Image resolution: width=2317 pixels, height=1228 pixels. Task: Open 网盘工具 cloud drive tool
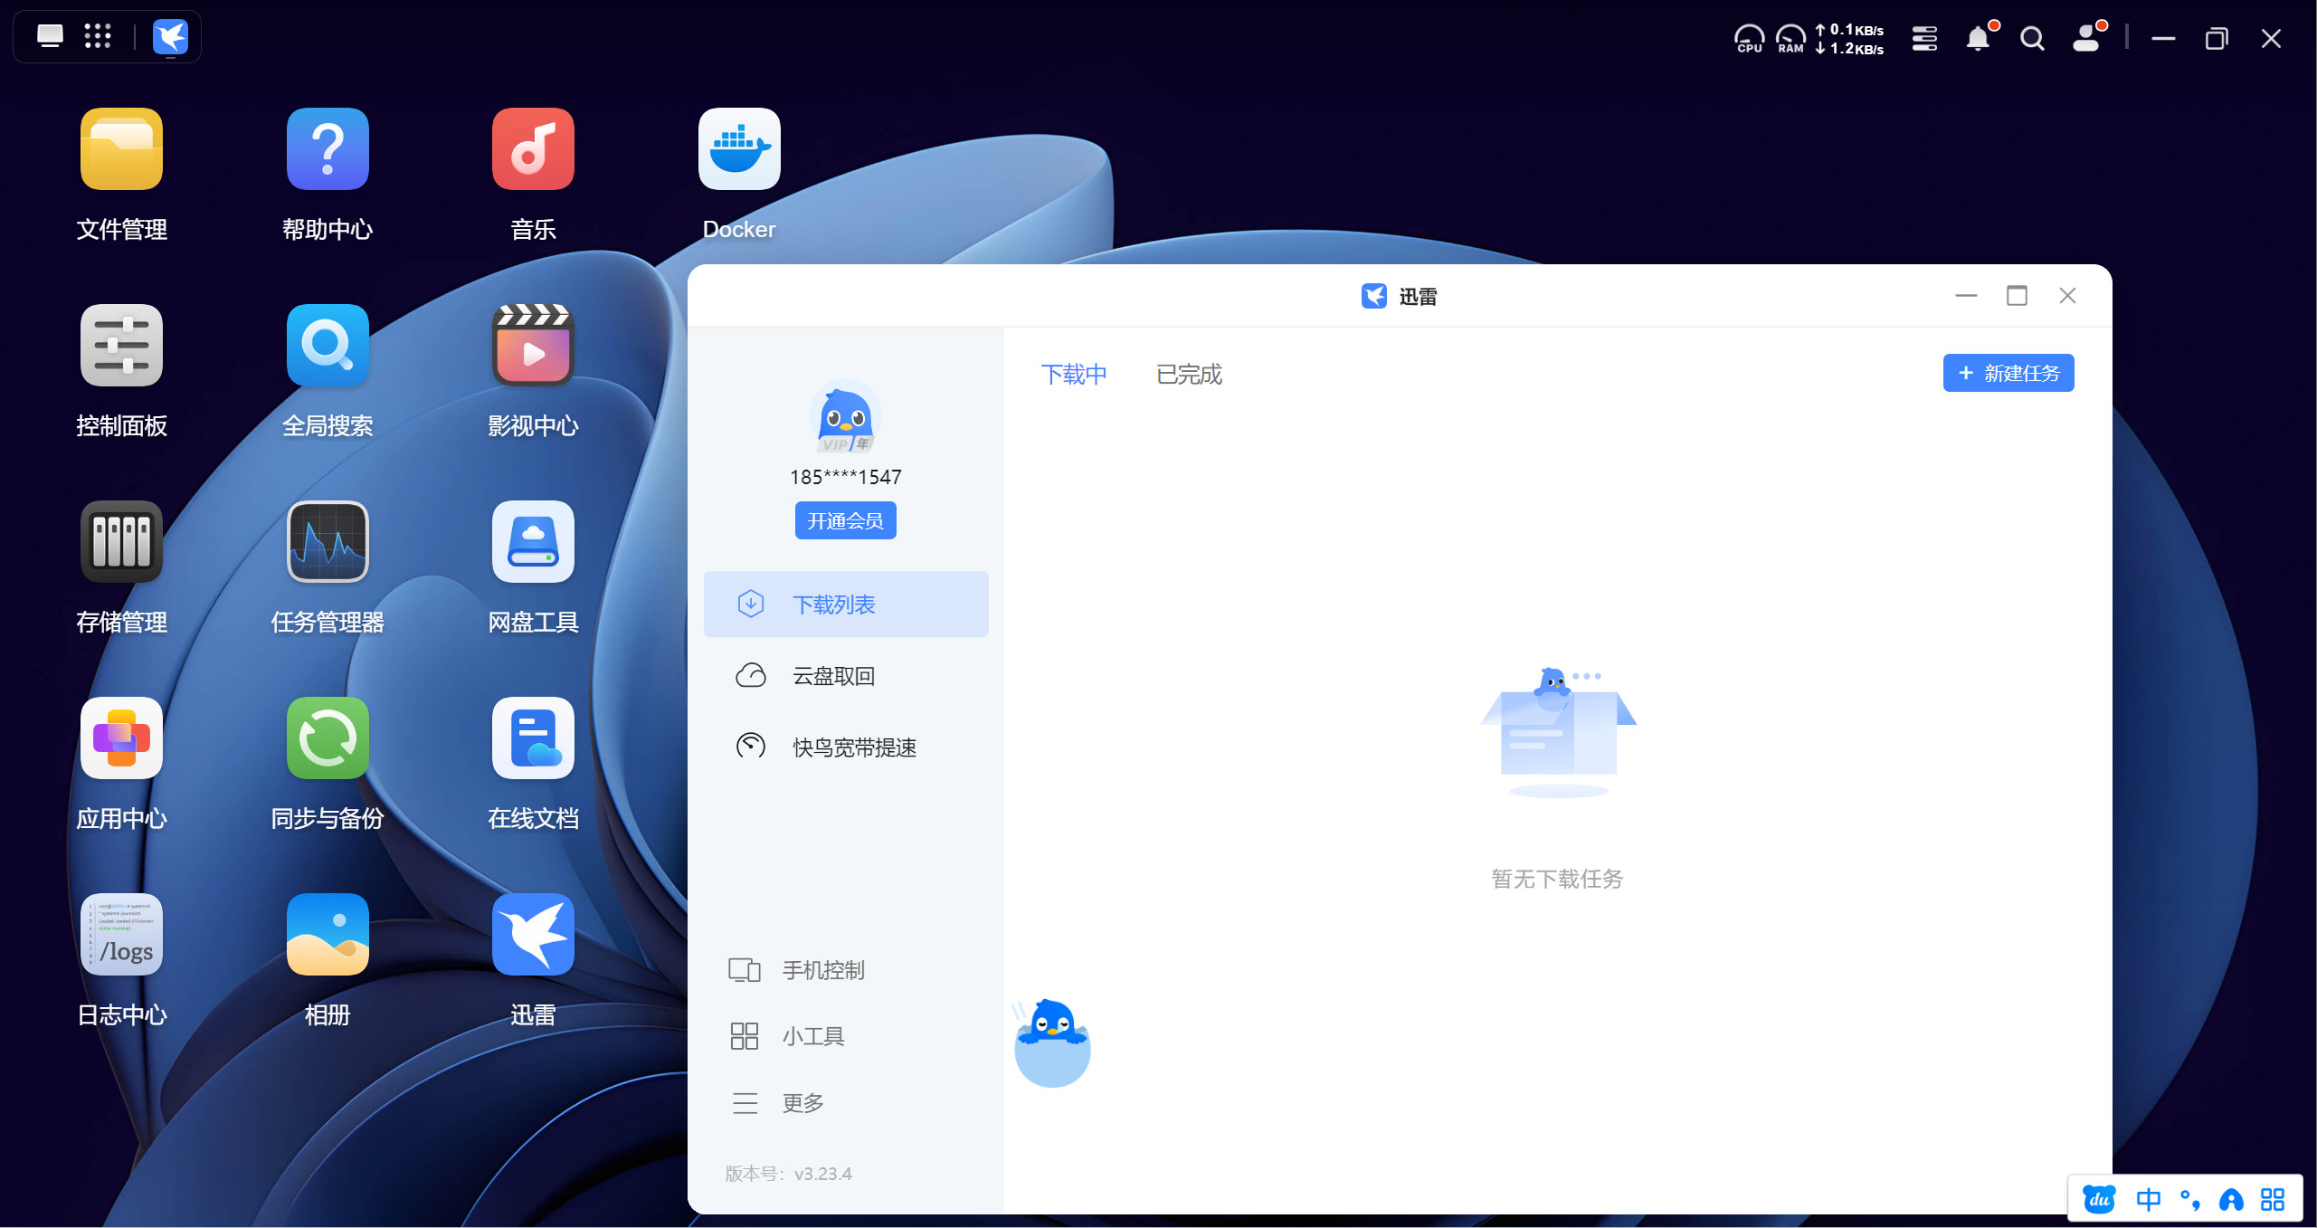(x=533, y=542)
